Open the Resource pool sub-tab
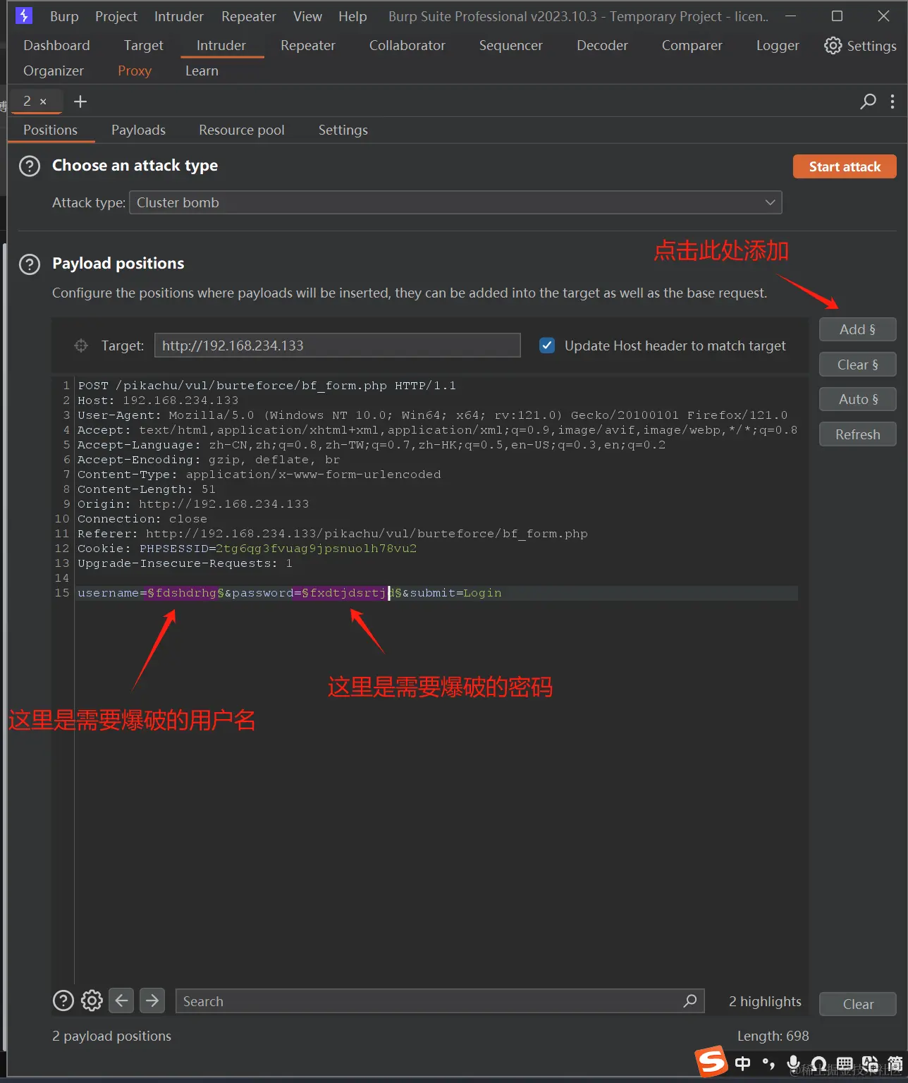The height and width of the screenshot is (1083, 908). (242, 130)
